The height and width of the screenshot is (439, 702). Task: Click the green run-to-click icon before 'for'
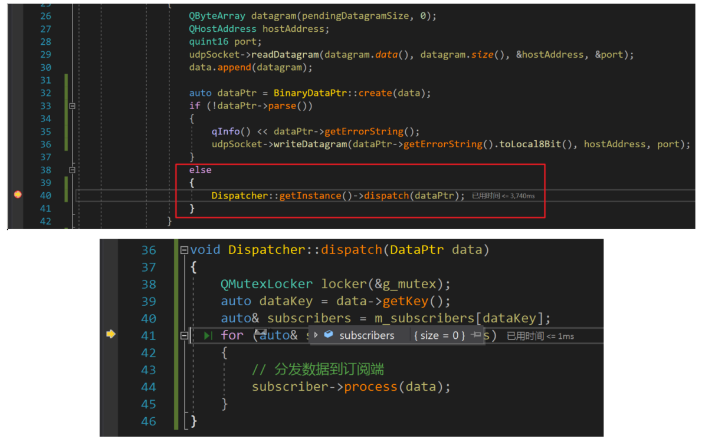coord(208,335)
